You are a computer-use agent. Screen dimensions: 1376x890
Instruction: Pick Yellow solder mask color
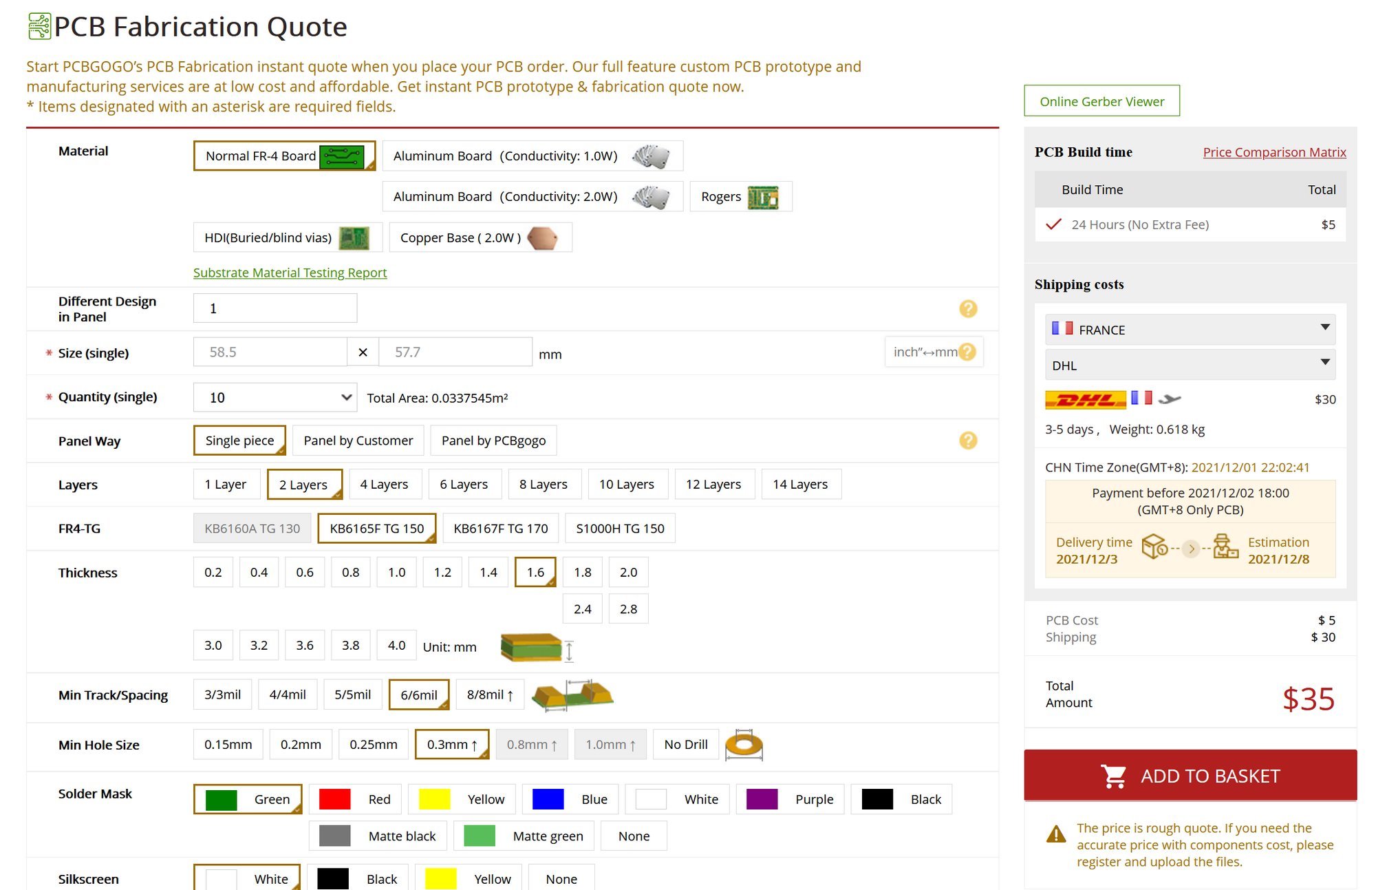pos(462,799)
